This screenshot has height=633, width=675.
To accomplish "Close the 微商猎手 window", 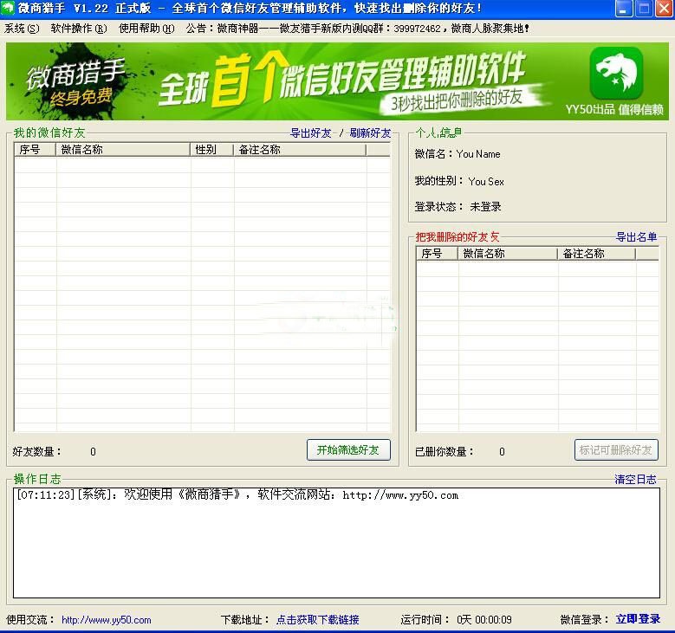I will [x=664, y=8].
